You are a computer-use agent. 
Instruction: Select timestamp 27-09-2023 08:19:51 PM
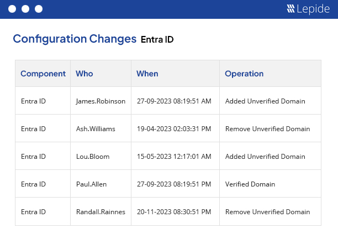click(174, 184)
